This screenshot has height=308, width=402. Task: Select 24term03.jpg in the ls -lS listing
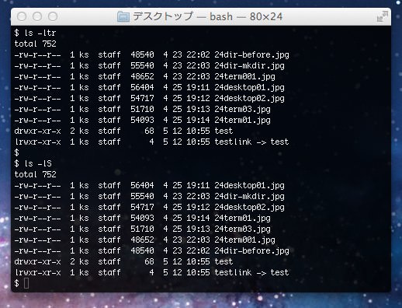click(x=242, y=229)
